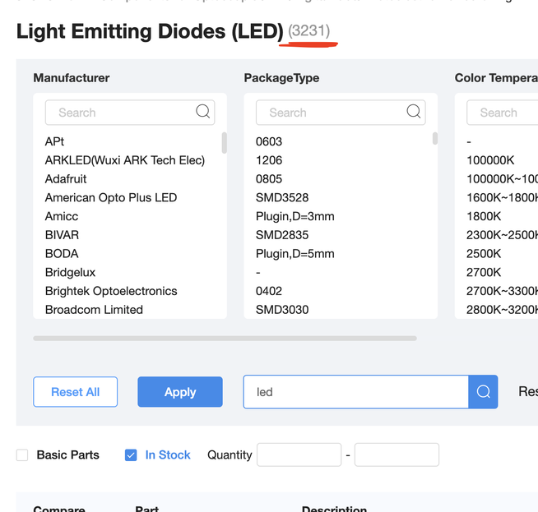538x512 pixels.
Task: Select manufacturer Bridgelux
Action: click(x=71, y=273)
